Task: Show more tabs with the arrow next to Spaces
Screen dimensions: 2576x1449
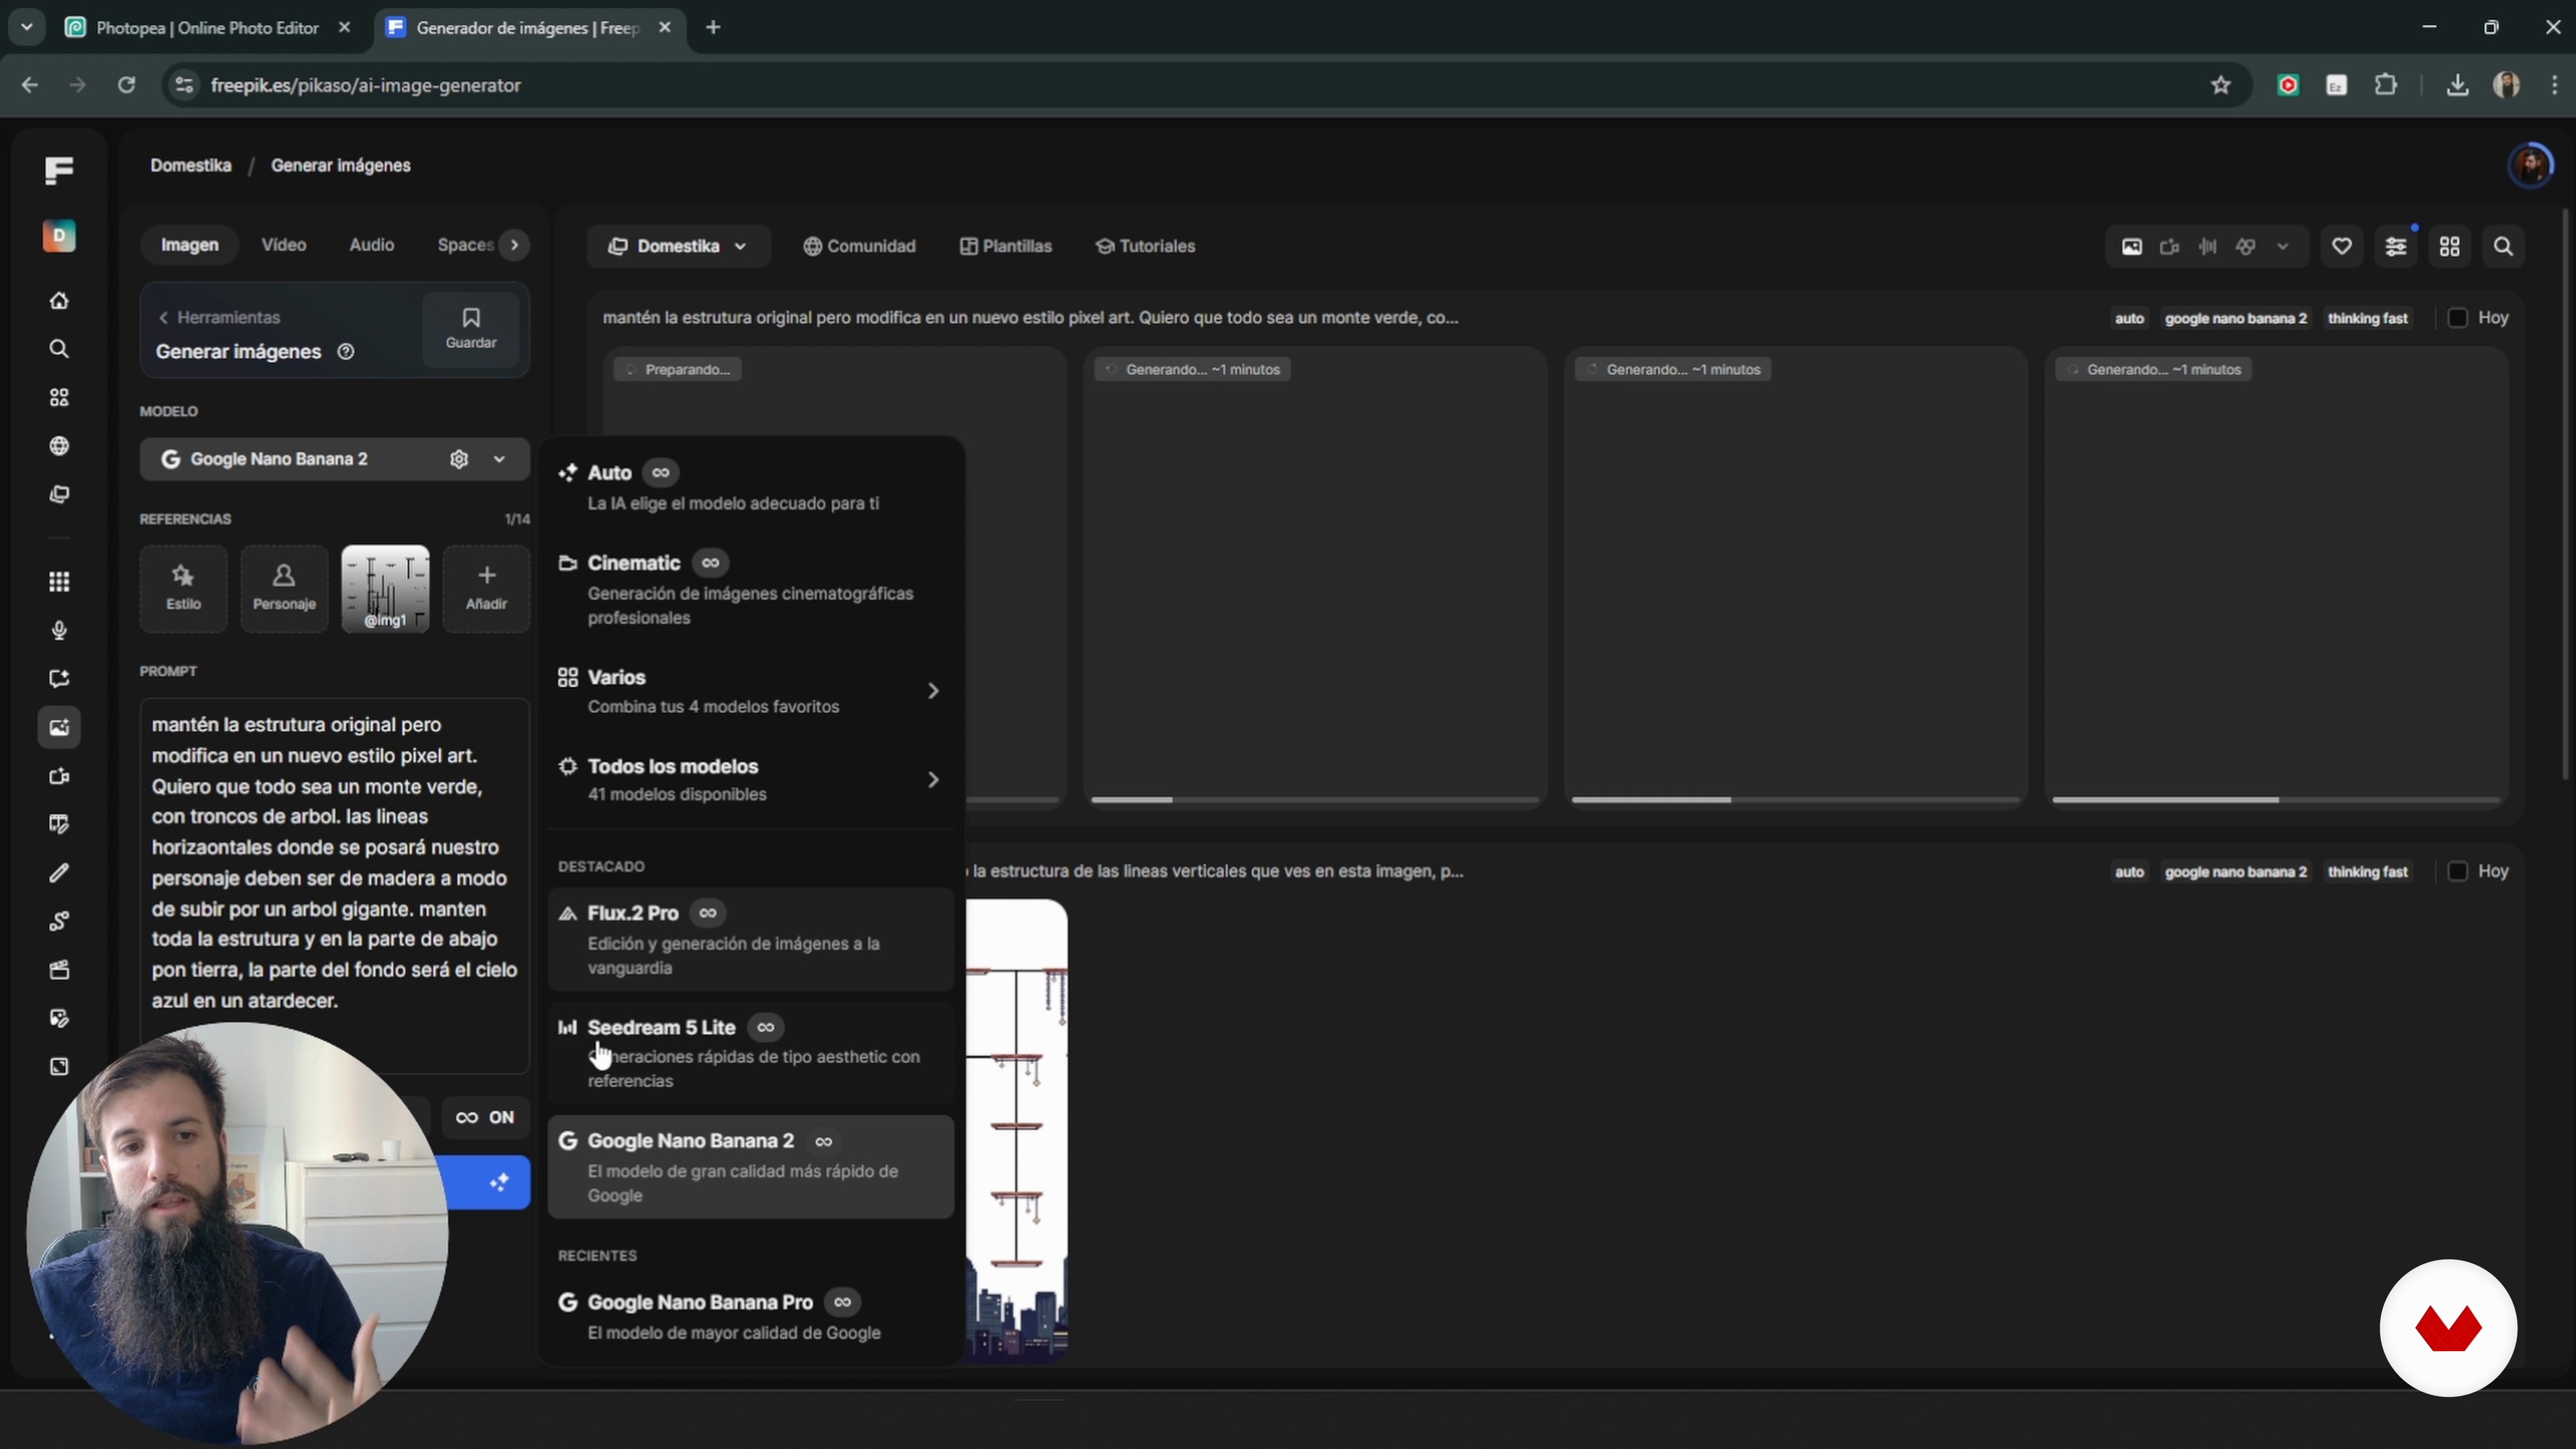Action: 514,245
